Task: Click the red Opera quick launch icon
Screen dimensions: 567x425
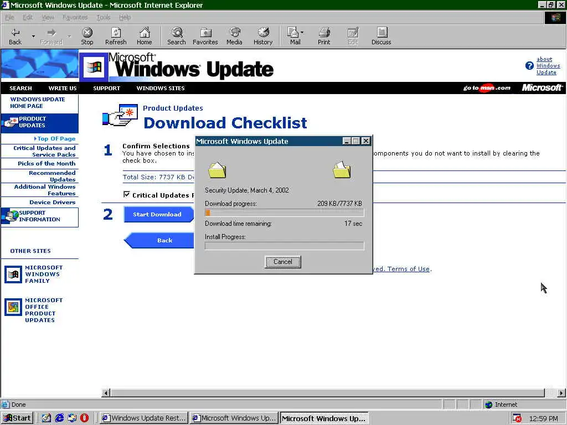Action: [x=84, y=418]
